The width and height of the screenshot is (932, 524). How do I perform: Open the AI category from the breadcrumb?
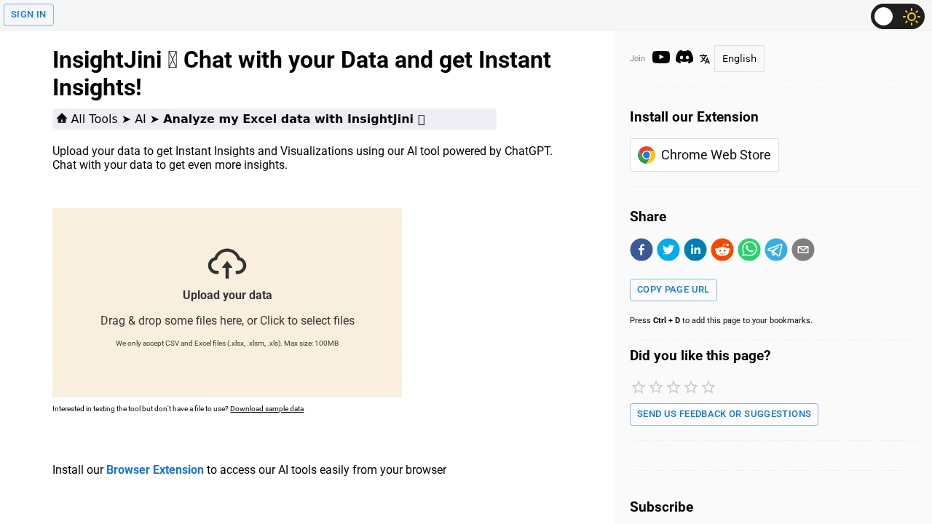140,119
